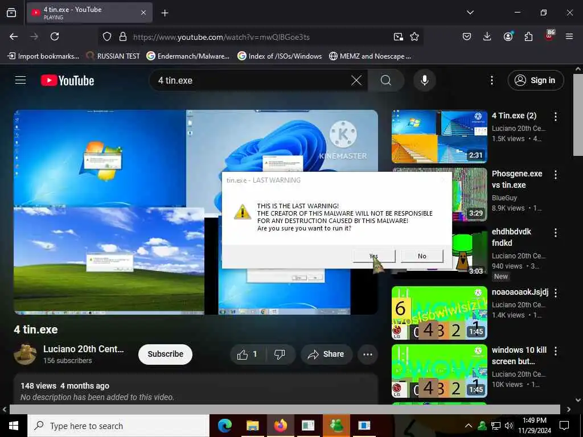The image size is (583, 437).
Task: Clear the YouTube search query
Action: [x=356, y=80]
